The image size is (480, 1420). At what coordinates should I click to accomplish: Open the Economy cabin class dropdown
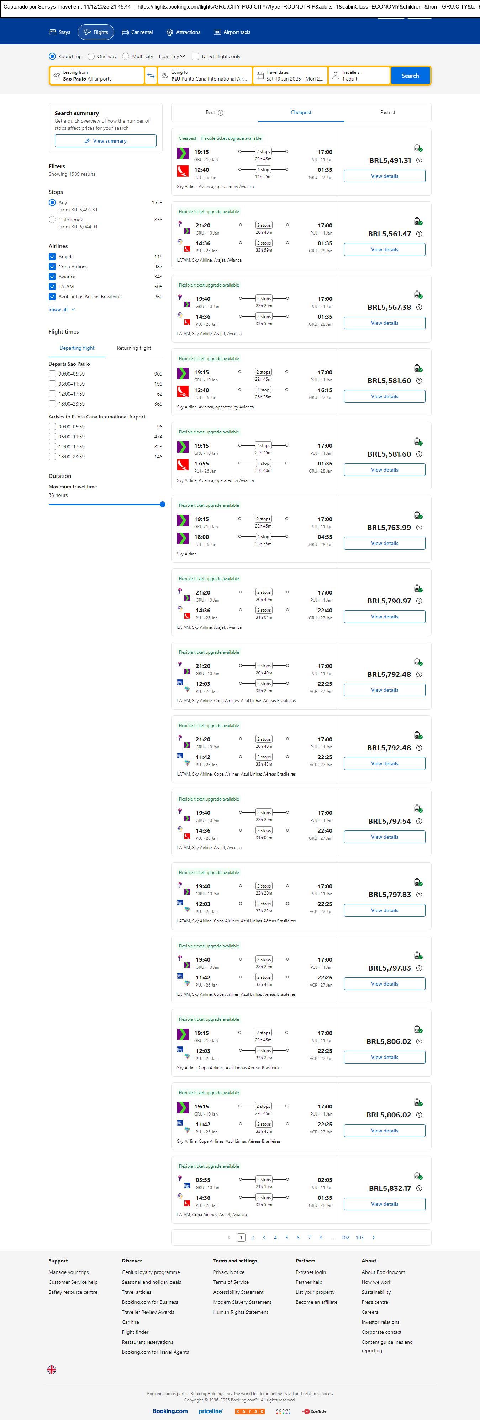[x=171, y=56]
